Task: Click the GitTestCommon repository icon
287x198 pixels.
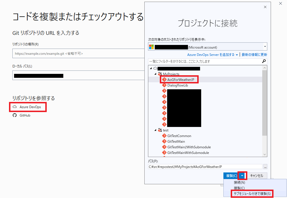Action: coord(164,136)
